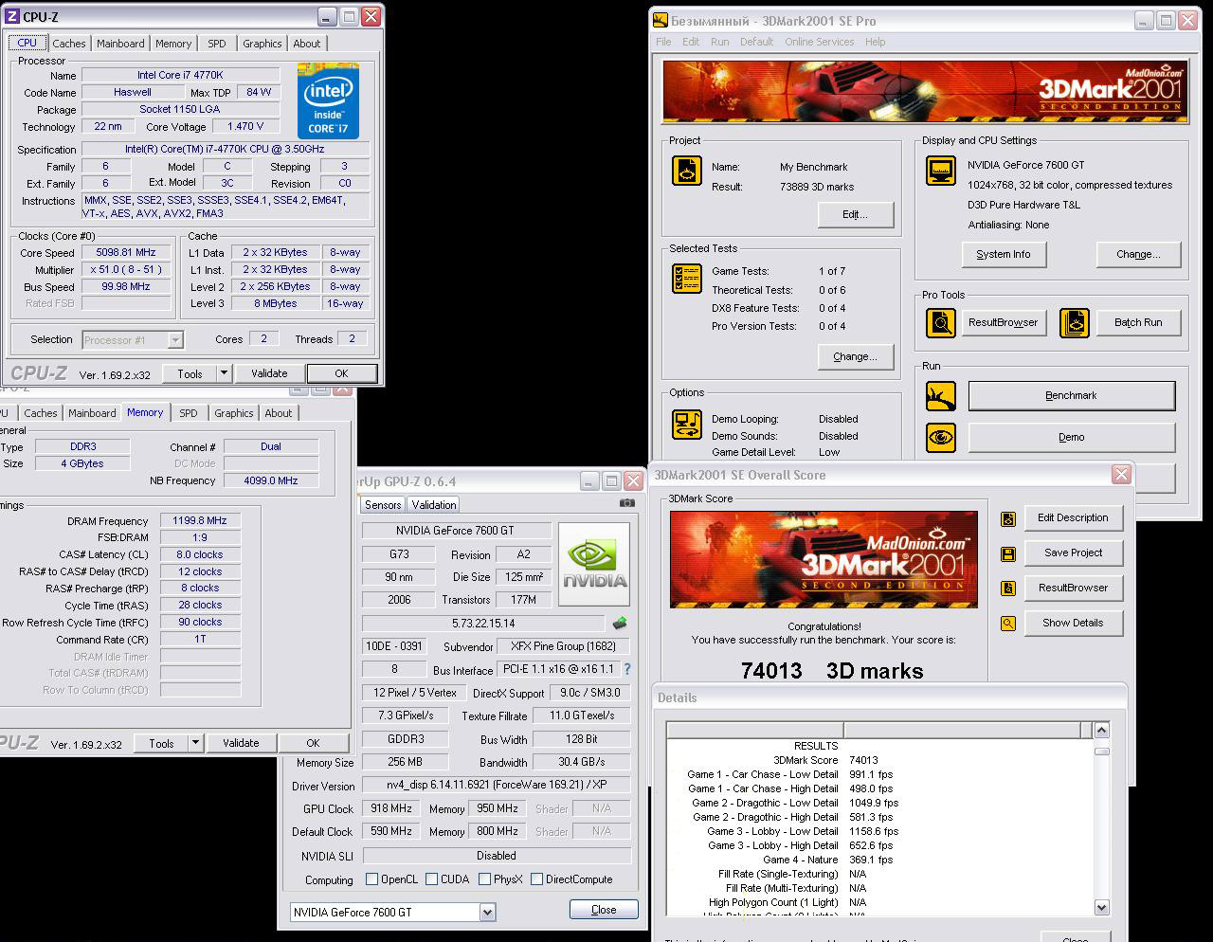The image size is (1213, 942).
Task: Open the Graphics tab in the top CPU-Z window
Action: coord(263,44)
